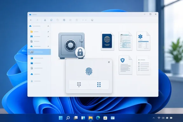Maximize the File Explorer window
The image size is (183, 122).
tap(151, 14)
